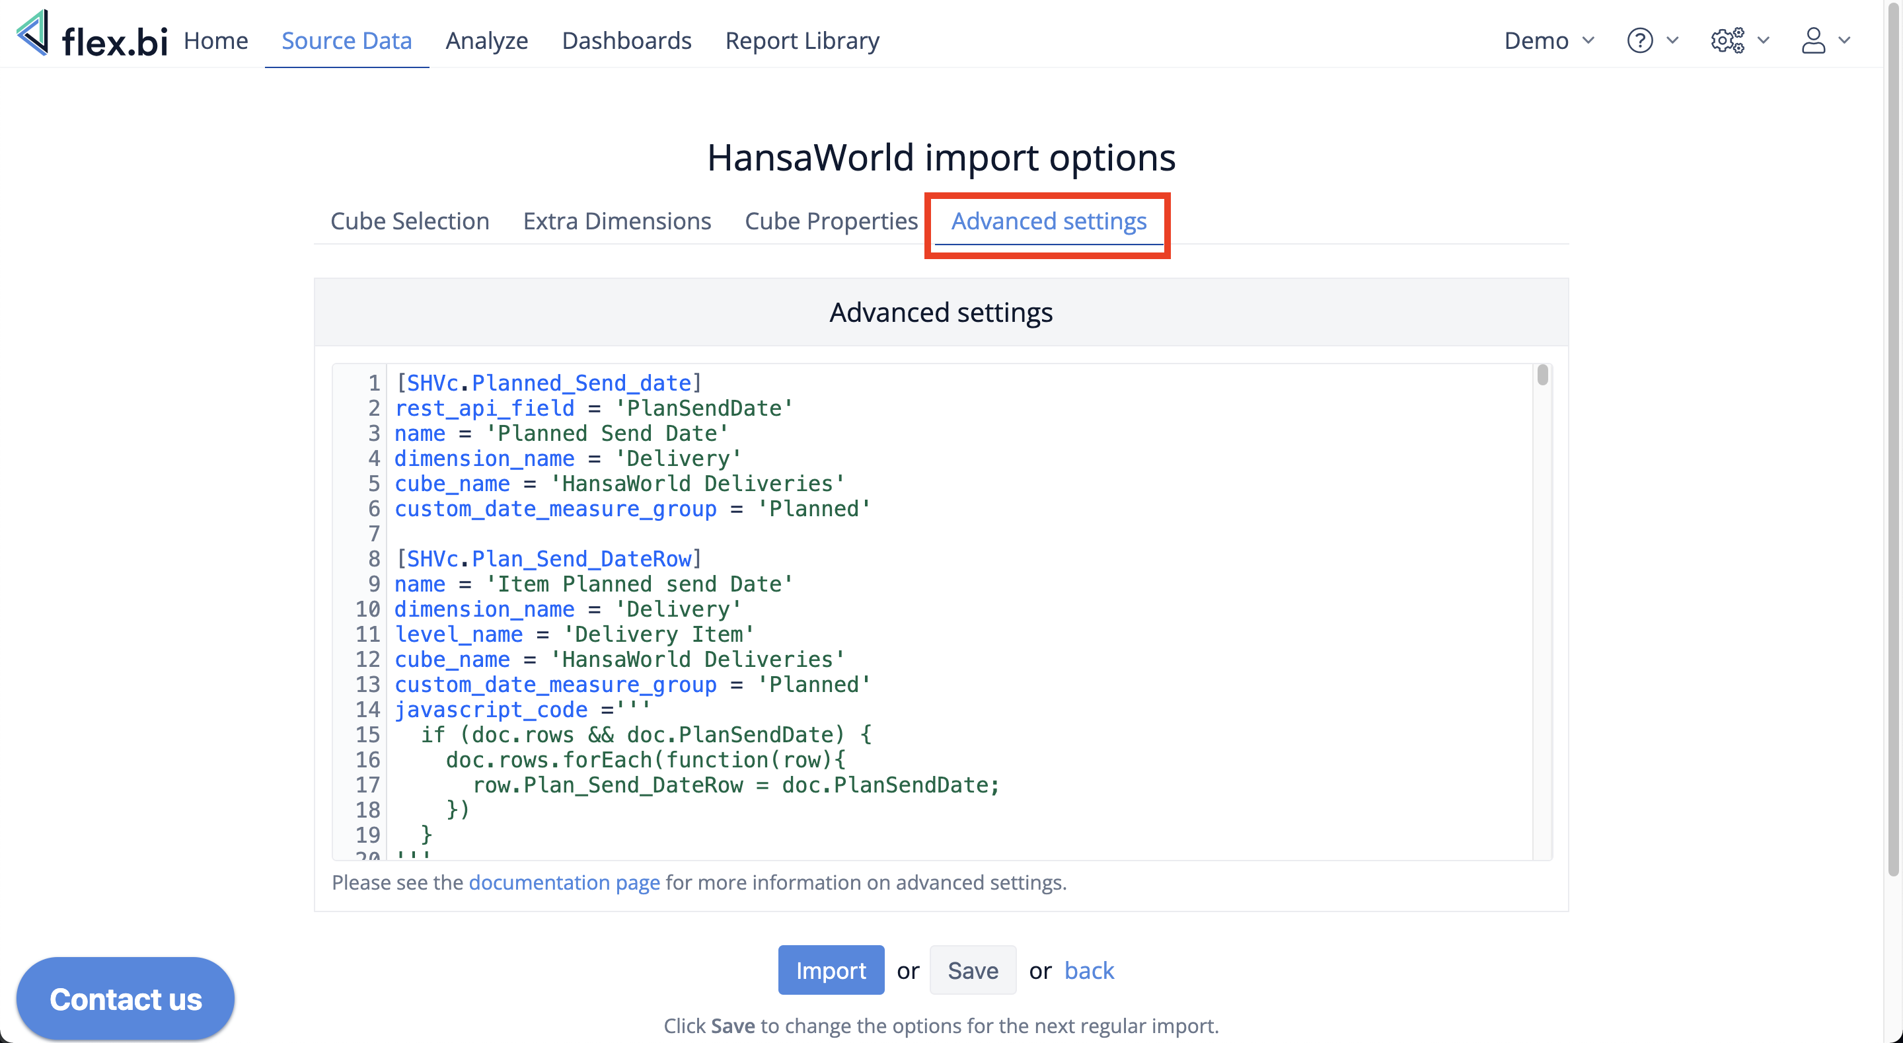The height and width of the screenshot is (1043, 1903).
Task: Follow the documentation page link
Action: 564,882
